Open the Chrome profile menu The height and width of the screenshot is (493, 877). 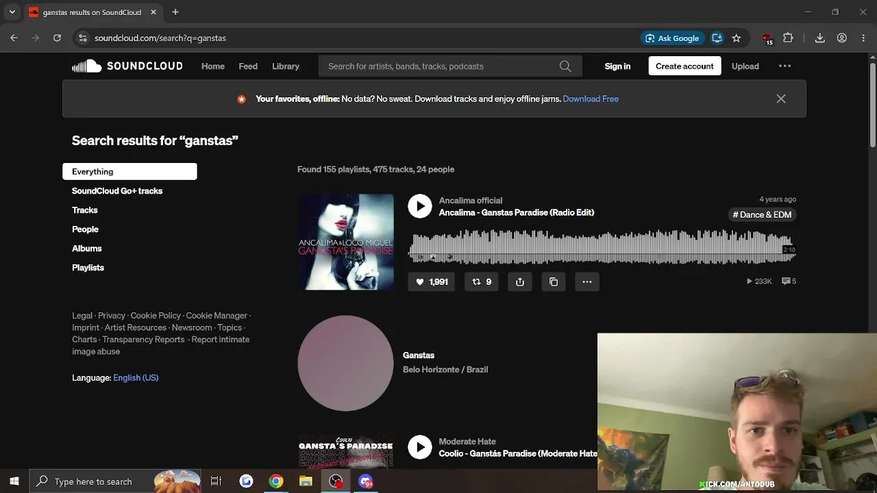tap(842, 38)
